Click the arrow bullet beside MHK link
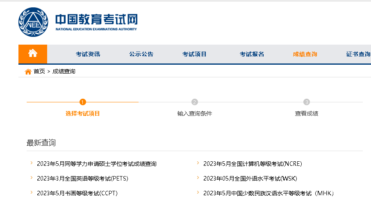 (198, 192)
